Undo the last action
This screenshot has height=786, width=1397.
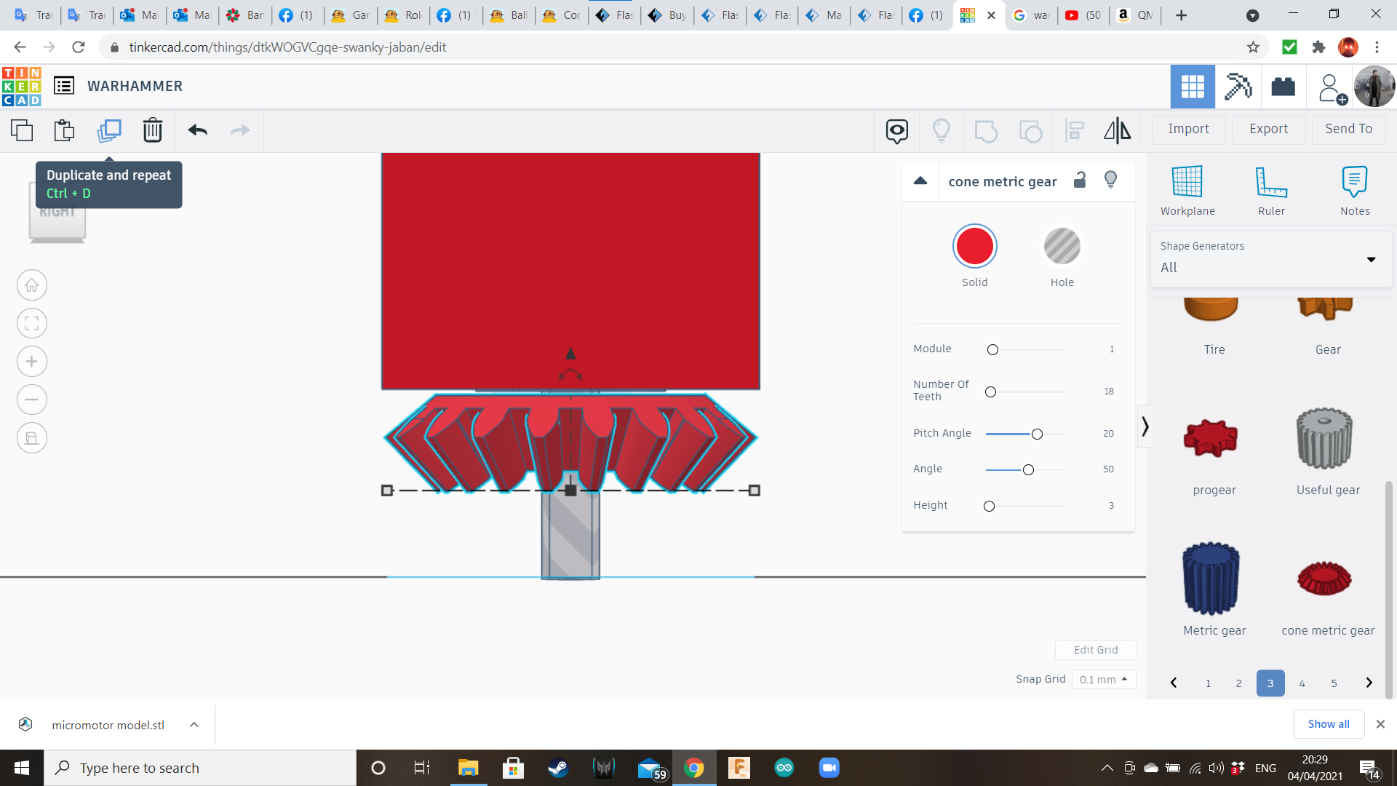(x=197, y=130)
